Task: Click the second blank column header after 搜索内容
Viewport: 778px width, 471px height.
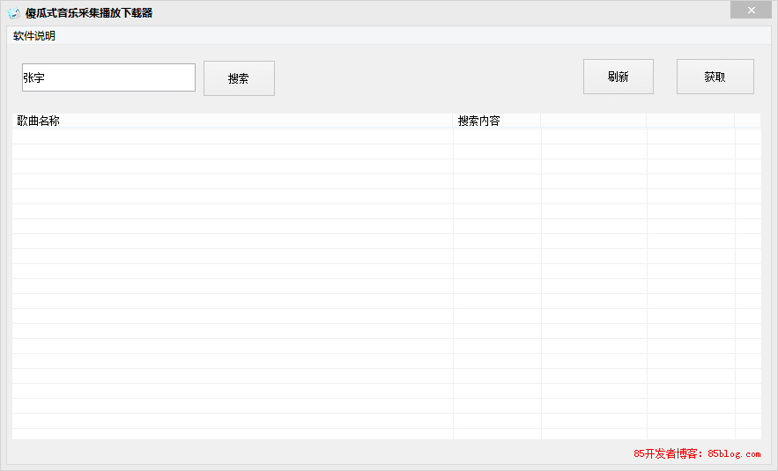Action: pyautogui.click(x=690, y=121)
